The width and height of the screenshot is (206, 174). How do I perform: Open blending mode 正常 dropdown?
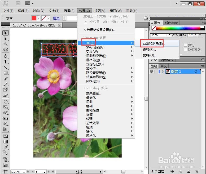pos(169,35)
